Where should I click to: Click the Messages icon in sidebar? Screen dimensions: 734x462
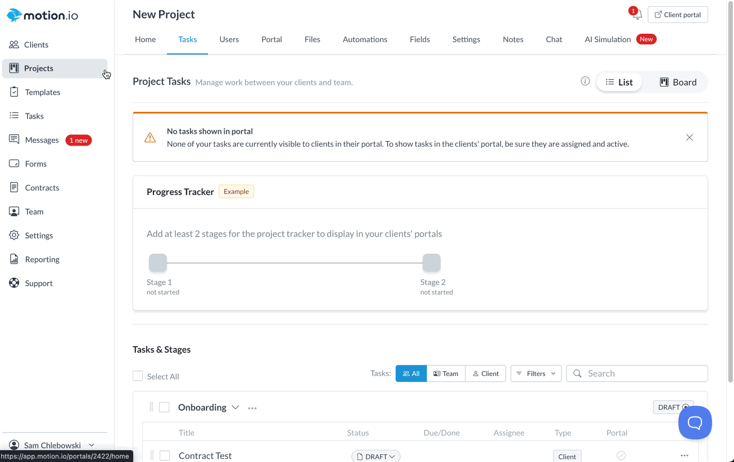click(x=14, y=140)
